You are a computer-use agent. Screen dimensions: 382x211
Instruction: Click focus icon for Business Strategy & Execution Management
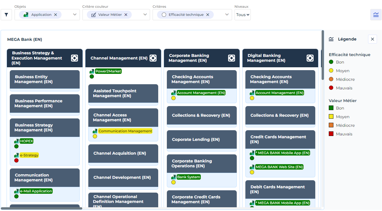coord(75,58)
